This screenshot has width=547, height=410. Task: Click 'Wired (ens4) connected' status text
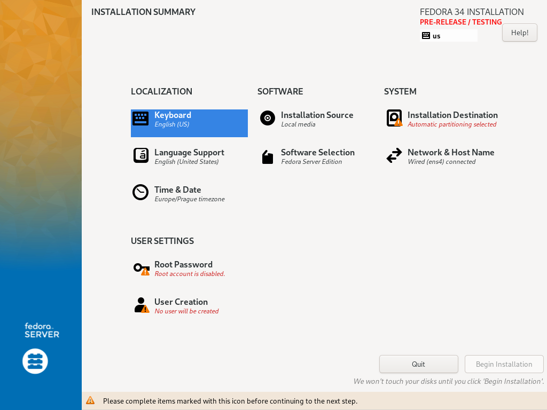(442, 162)
